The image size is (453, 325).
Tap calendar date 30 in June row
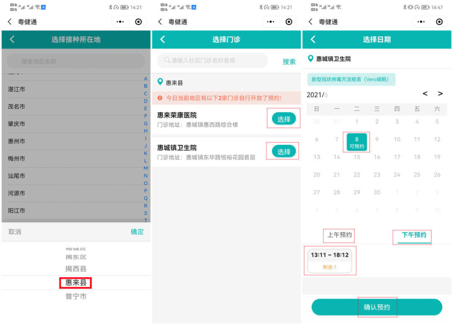[x=377, y=192]
